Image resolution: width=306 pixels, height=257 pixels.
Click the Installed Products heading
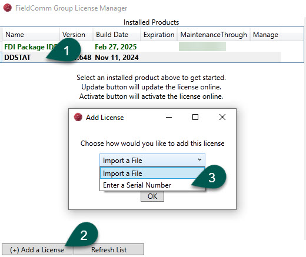151,22
